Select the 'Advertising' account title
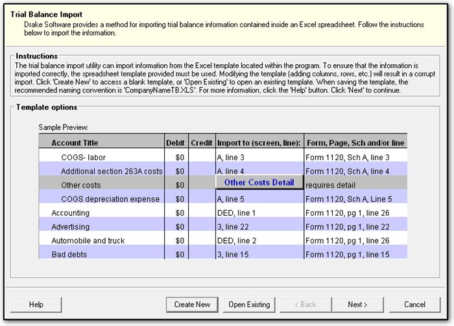 (x=70, y=227)
